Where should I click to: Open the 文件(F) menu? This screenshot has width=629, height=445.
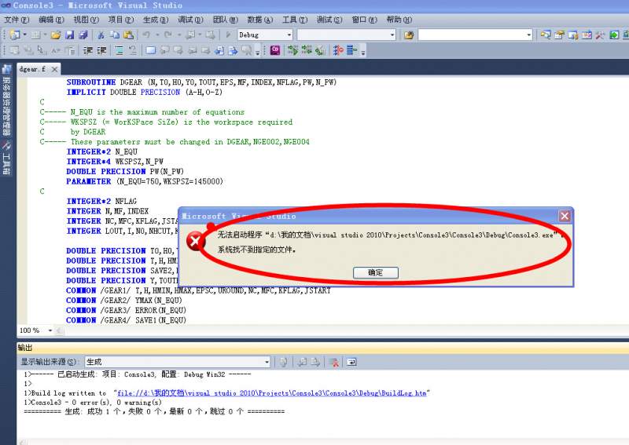(17, 20)
